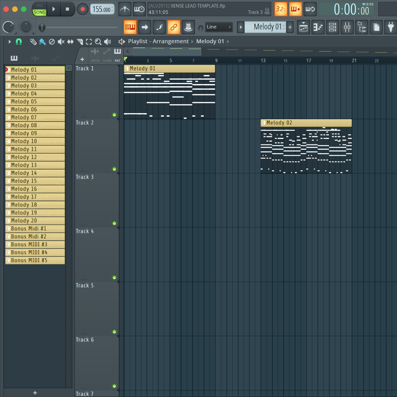Open the Melody 02 clip menu icon
The image size is (397, 397).
pos(263,123)
